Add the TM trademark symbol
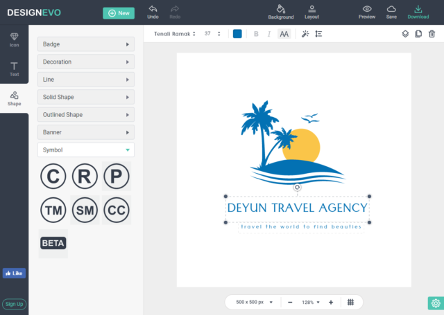 53,210
